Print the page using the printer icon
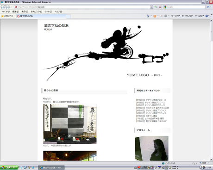This screenshot has height=170, width=213. 166,16
